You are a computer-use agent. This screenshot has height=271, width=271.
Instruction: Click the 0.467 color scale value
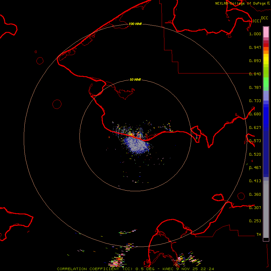click(255, 168)
